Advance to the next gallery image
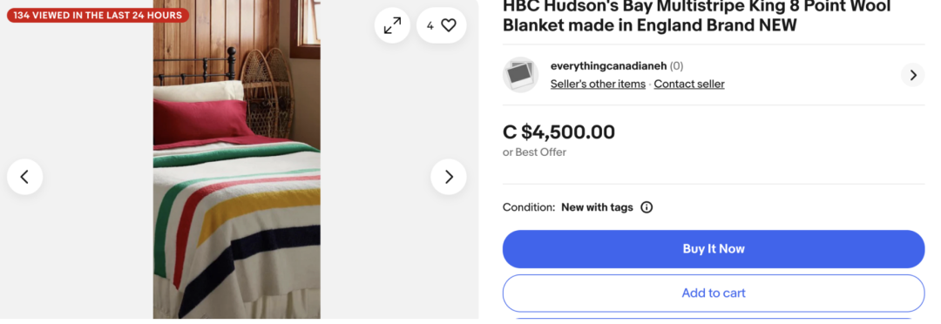 [x=449, y=177]
